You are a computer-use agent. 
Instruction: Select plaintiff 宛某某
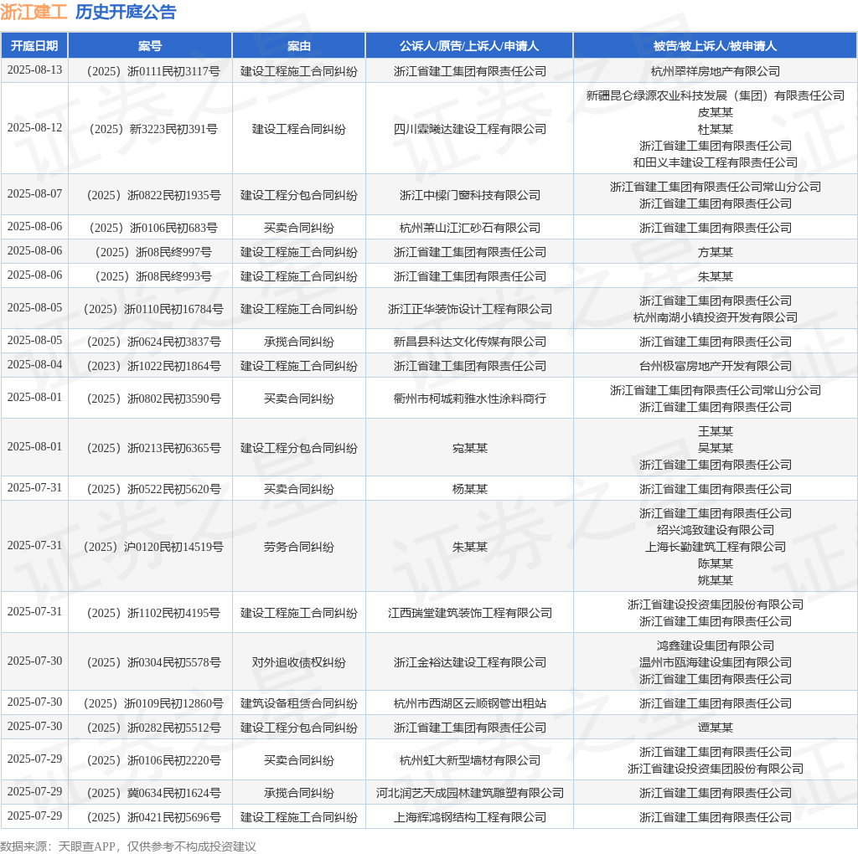[x=469, y=448]
